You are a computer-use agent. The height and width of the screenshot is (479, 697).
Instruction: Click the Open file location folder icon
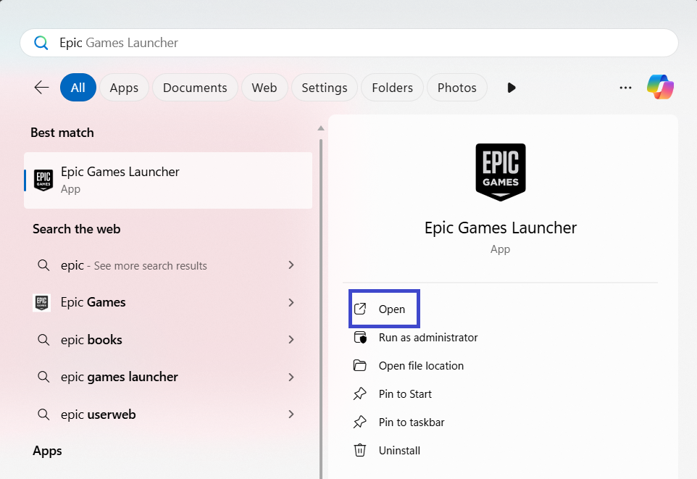click(x=360, y=365)
